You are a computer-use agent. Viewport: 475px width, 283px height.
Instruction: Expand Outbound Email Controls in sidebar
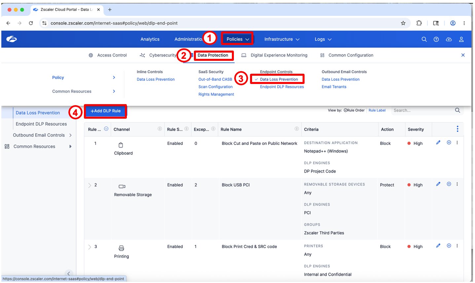70,135
